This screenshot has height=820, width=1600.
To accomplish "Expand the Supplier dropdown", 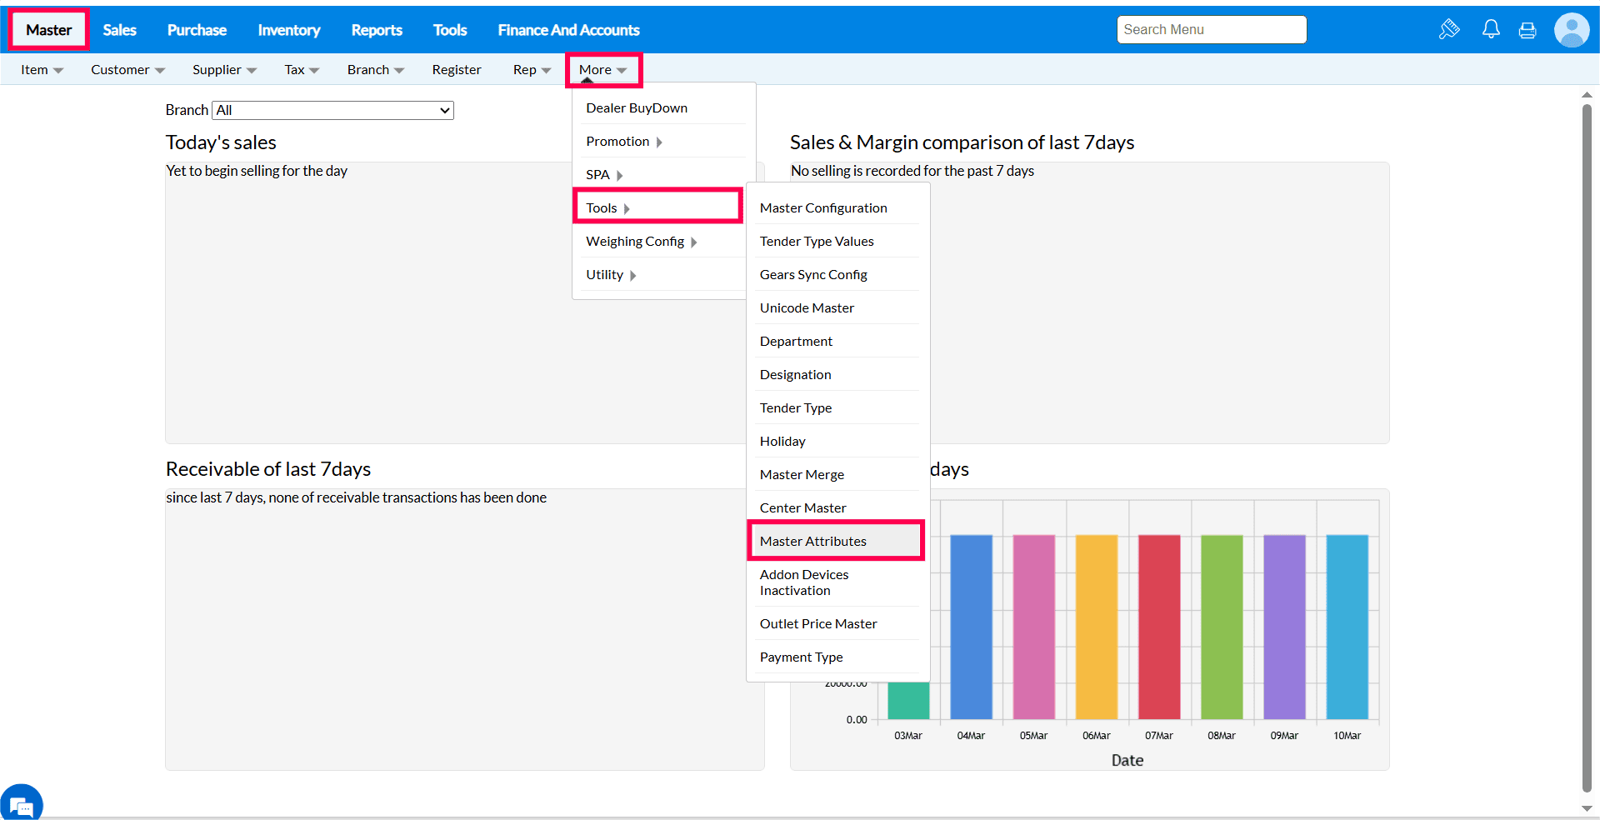I will (x=224, y=70).
